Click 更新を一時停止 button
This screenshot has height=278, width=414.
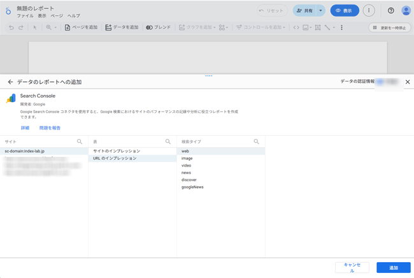pos(390,28)
